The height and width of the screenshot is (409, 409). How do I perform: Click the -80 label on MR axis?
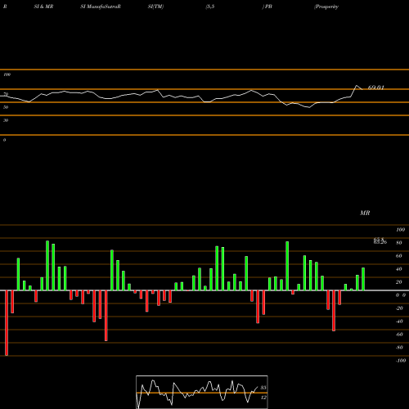tap(399, 348)
